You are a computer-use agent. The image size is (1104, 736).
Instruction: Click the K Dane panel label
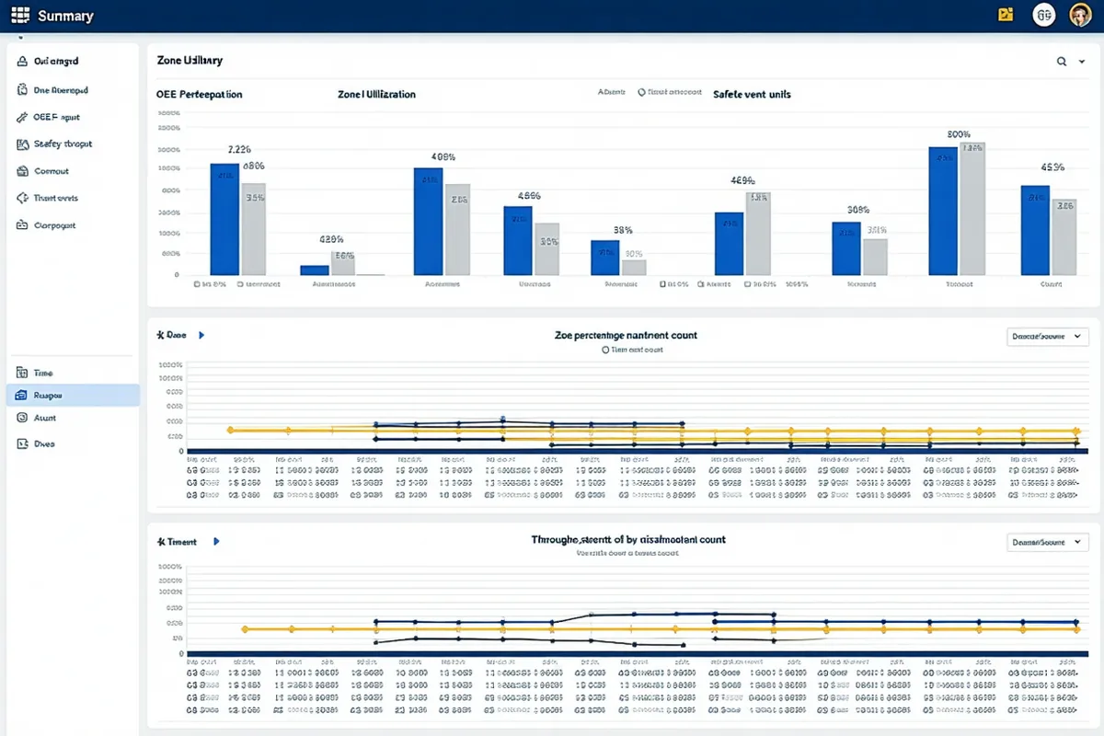coord(172,336)
